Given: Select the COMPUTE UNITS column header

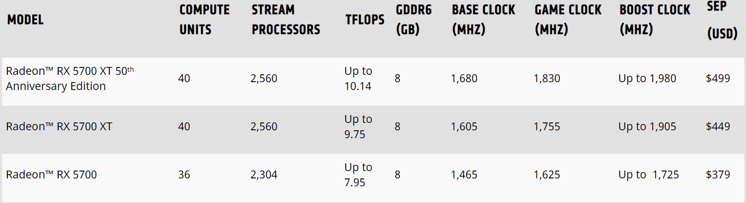Looking at the screenshot, I should (204, 20).
